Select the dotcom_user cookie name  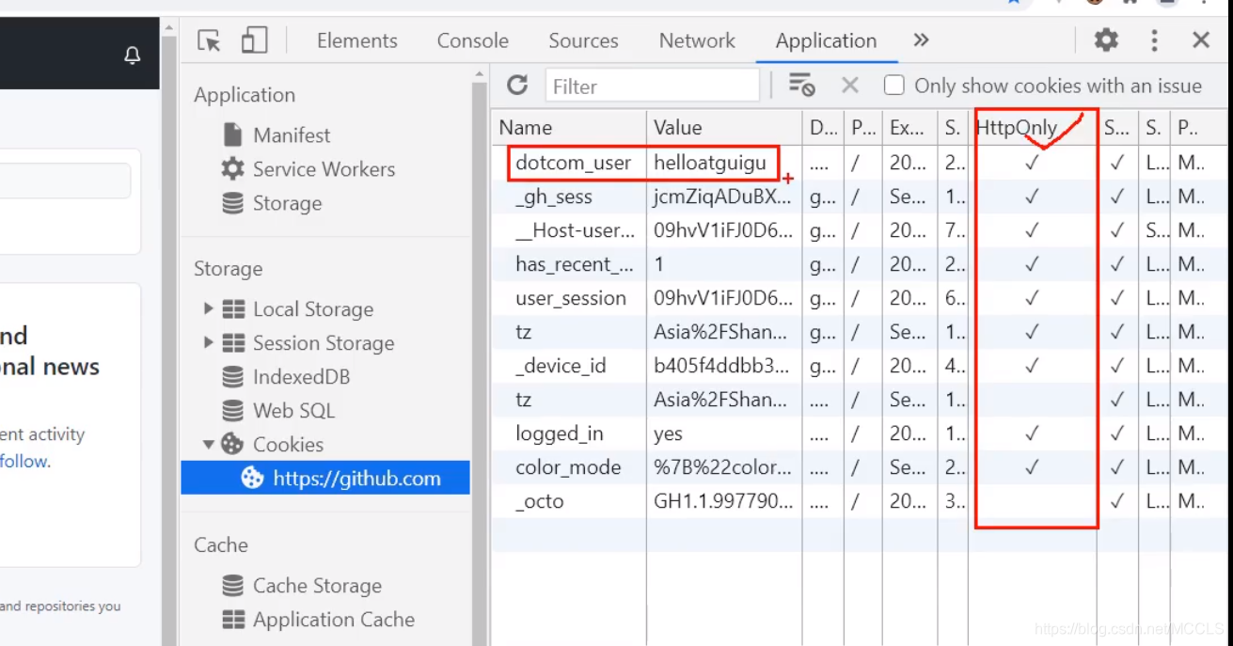coord(573,163)
